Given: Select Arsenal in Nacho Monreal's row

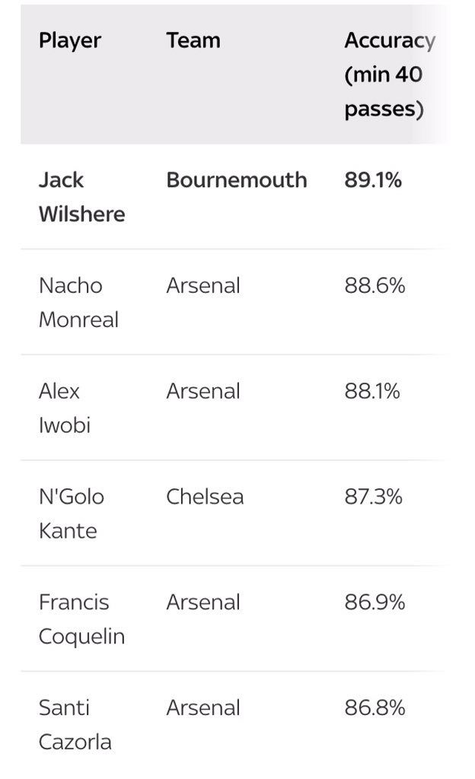Looking at the screenshot, I should pyautogui.click(x=203, y=286).
